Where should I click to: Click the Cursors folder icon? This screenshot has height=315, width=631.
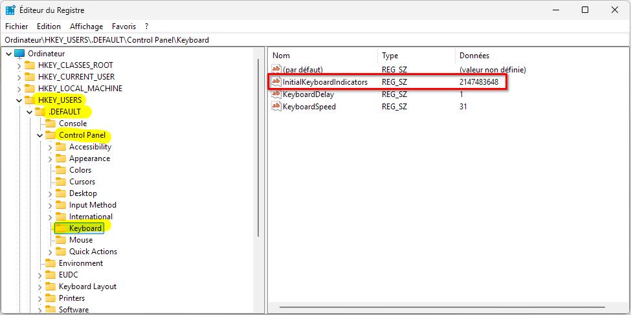pos(61,182)
